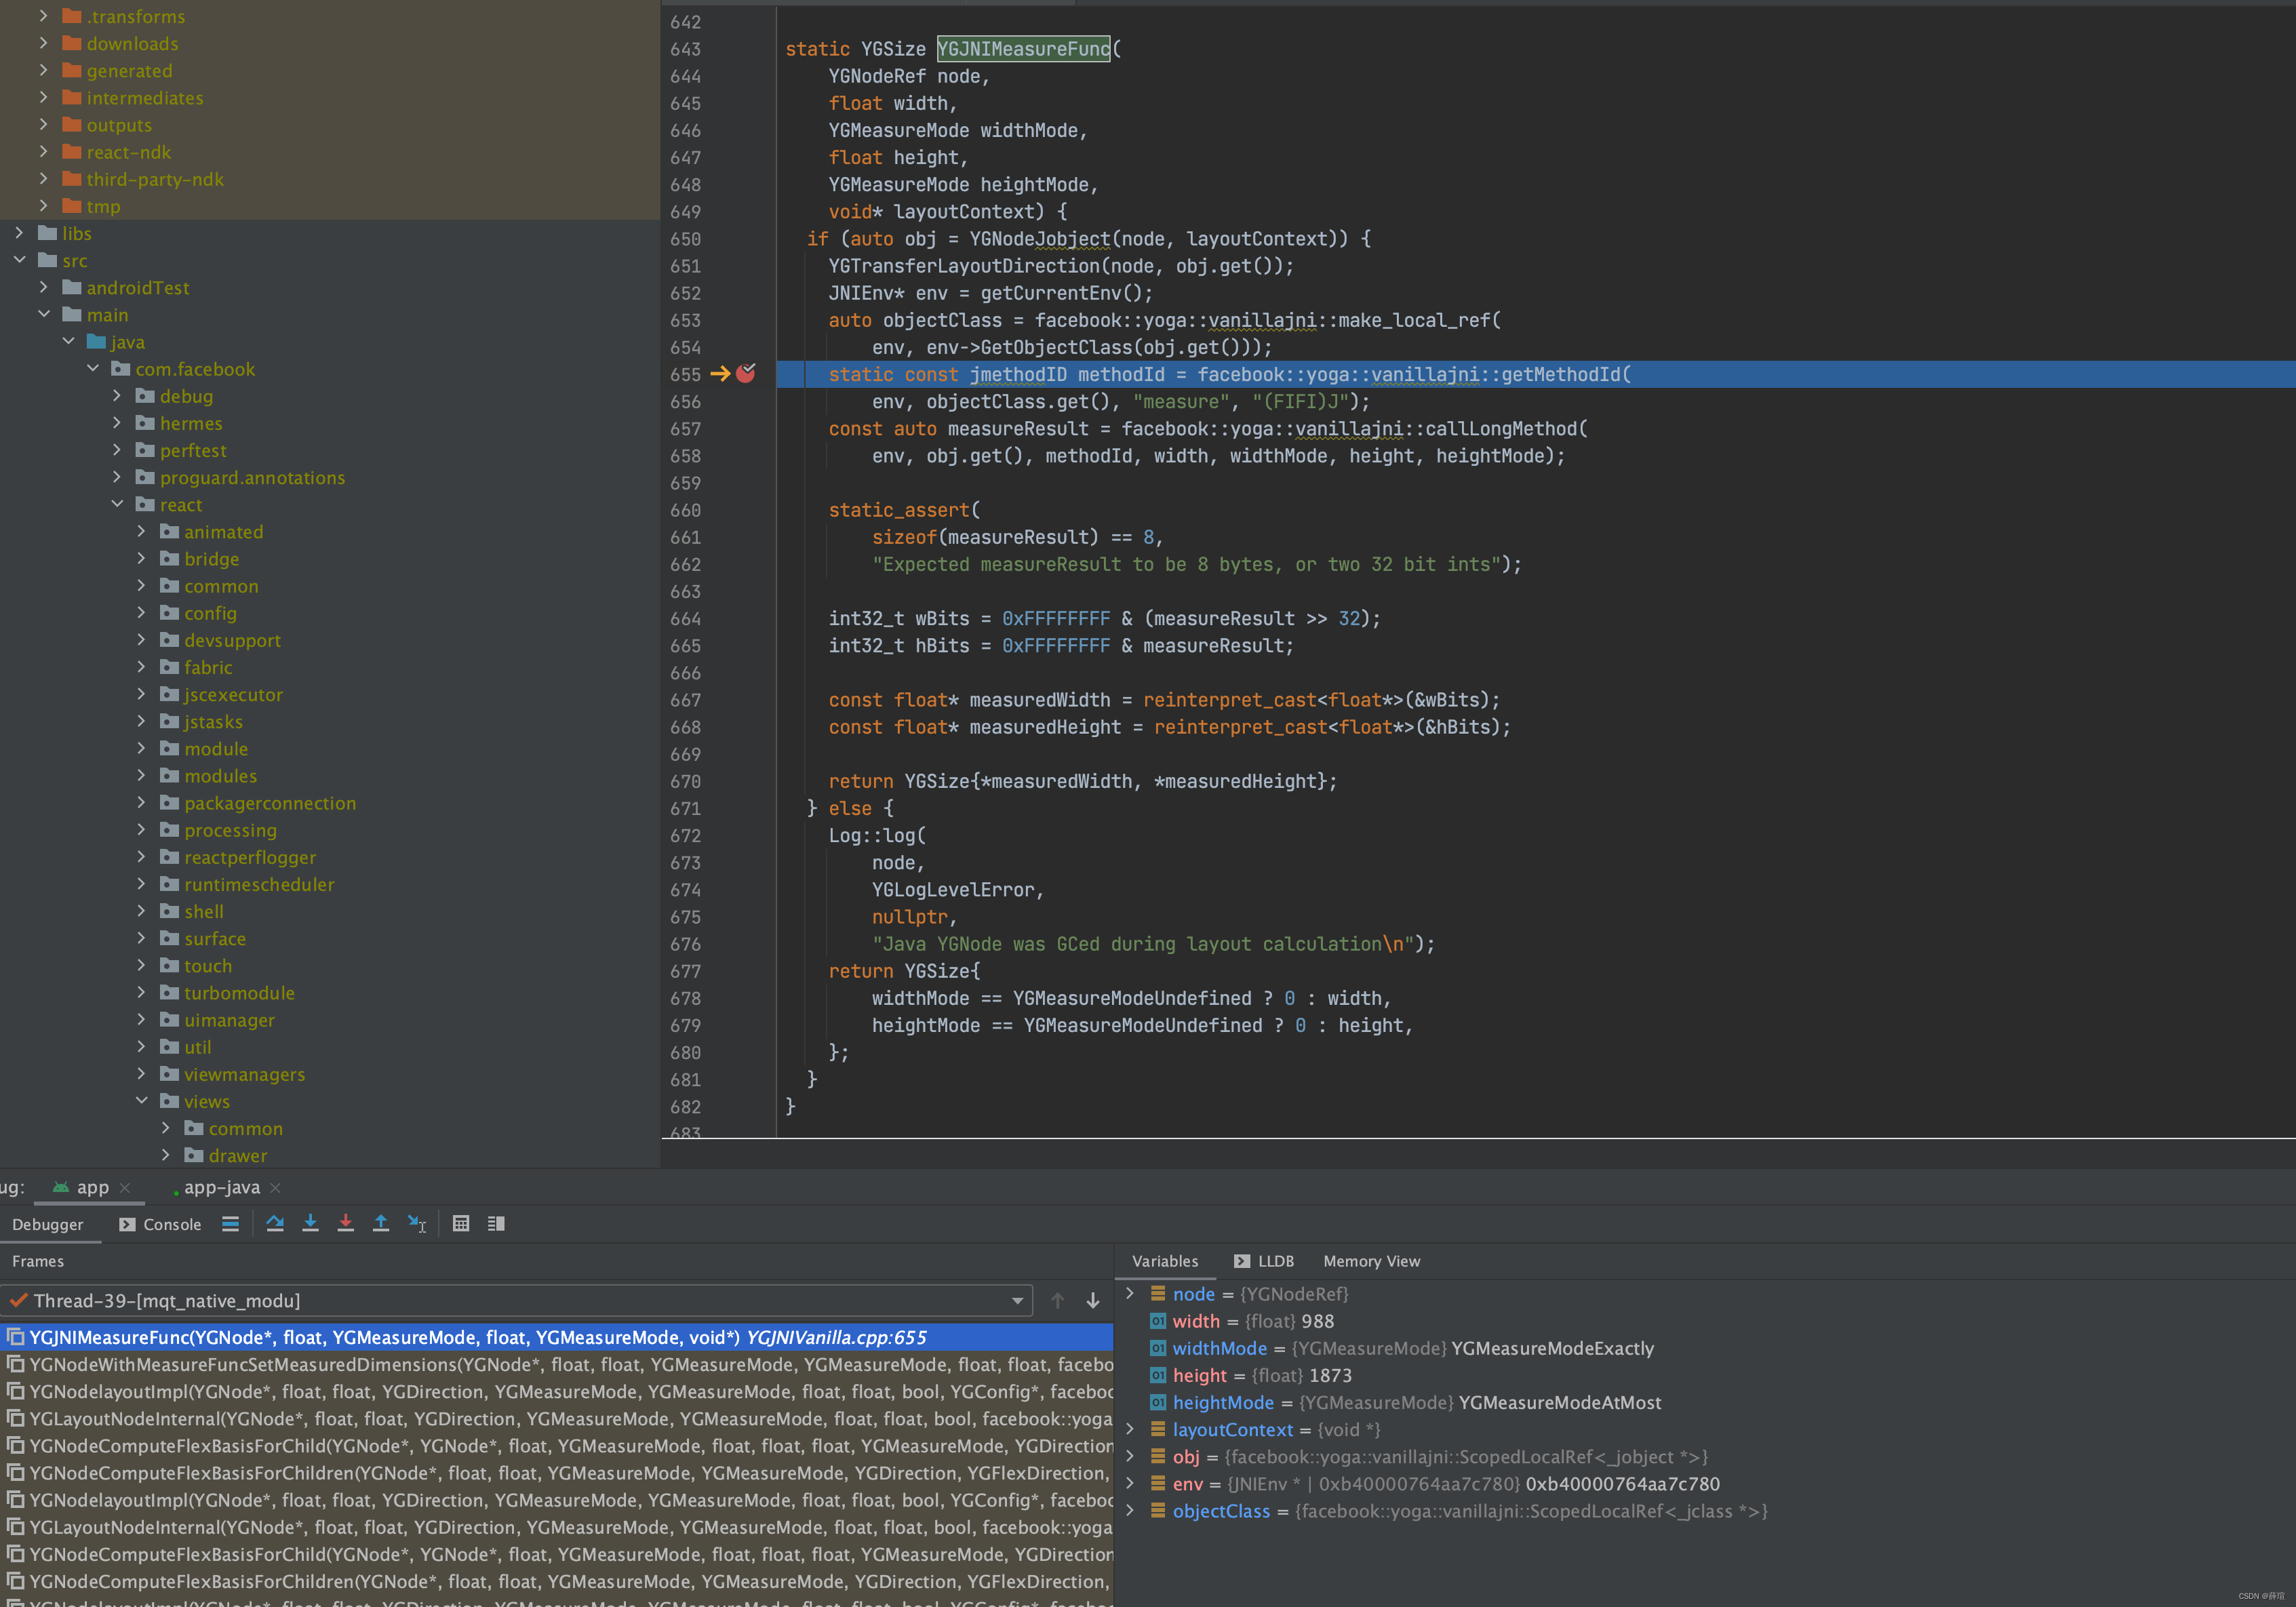Expand the bridge package

[141, 558]
